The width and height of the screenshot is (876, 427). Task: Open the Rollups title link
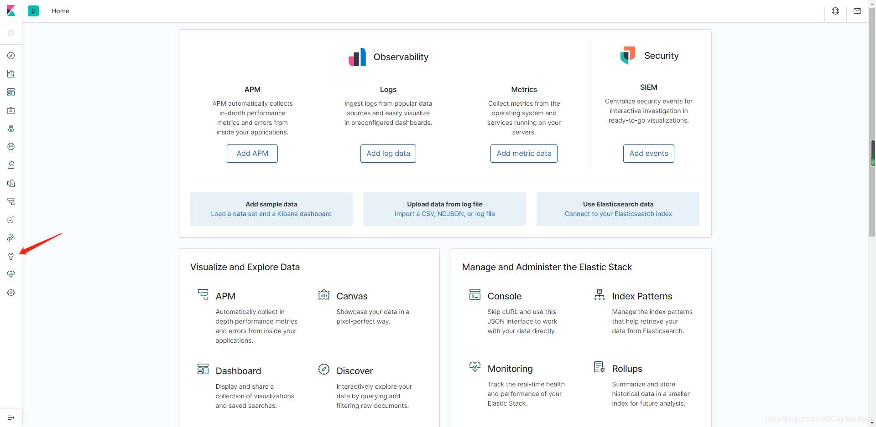[627, 369]
